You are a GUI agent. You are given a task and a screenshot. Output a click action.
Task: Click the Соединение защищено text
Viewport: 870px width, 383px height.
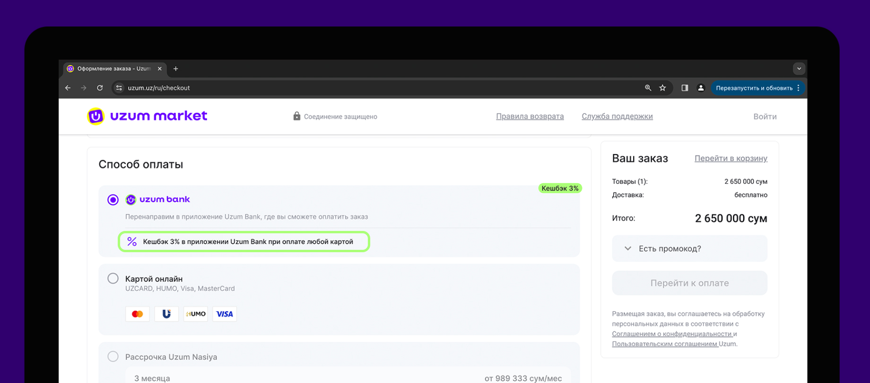tap(340, 117)
